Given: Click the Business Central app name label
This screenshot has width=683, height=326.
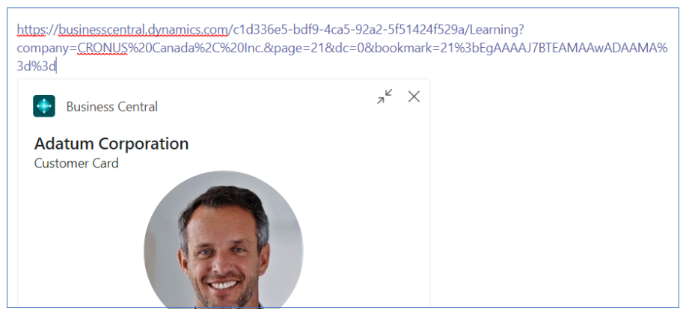Looking at the screenshot, I should pos(112,106).
